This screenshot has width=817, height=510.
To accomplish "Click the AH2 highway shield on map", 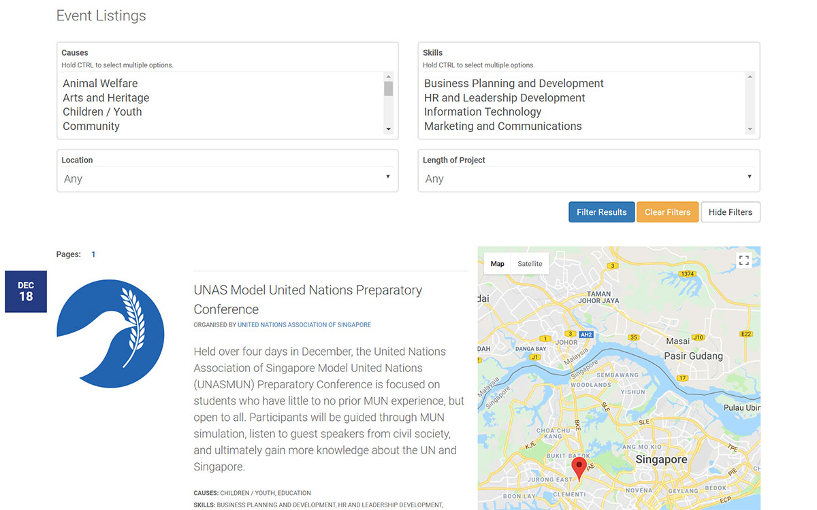I will point(586,335).
